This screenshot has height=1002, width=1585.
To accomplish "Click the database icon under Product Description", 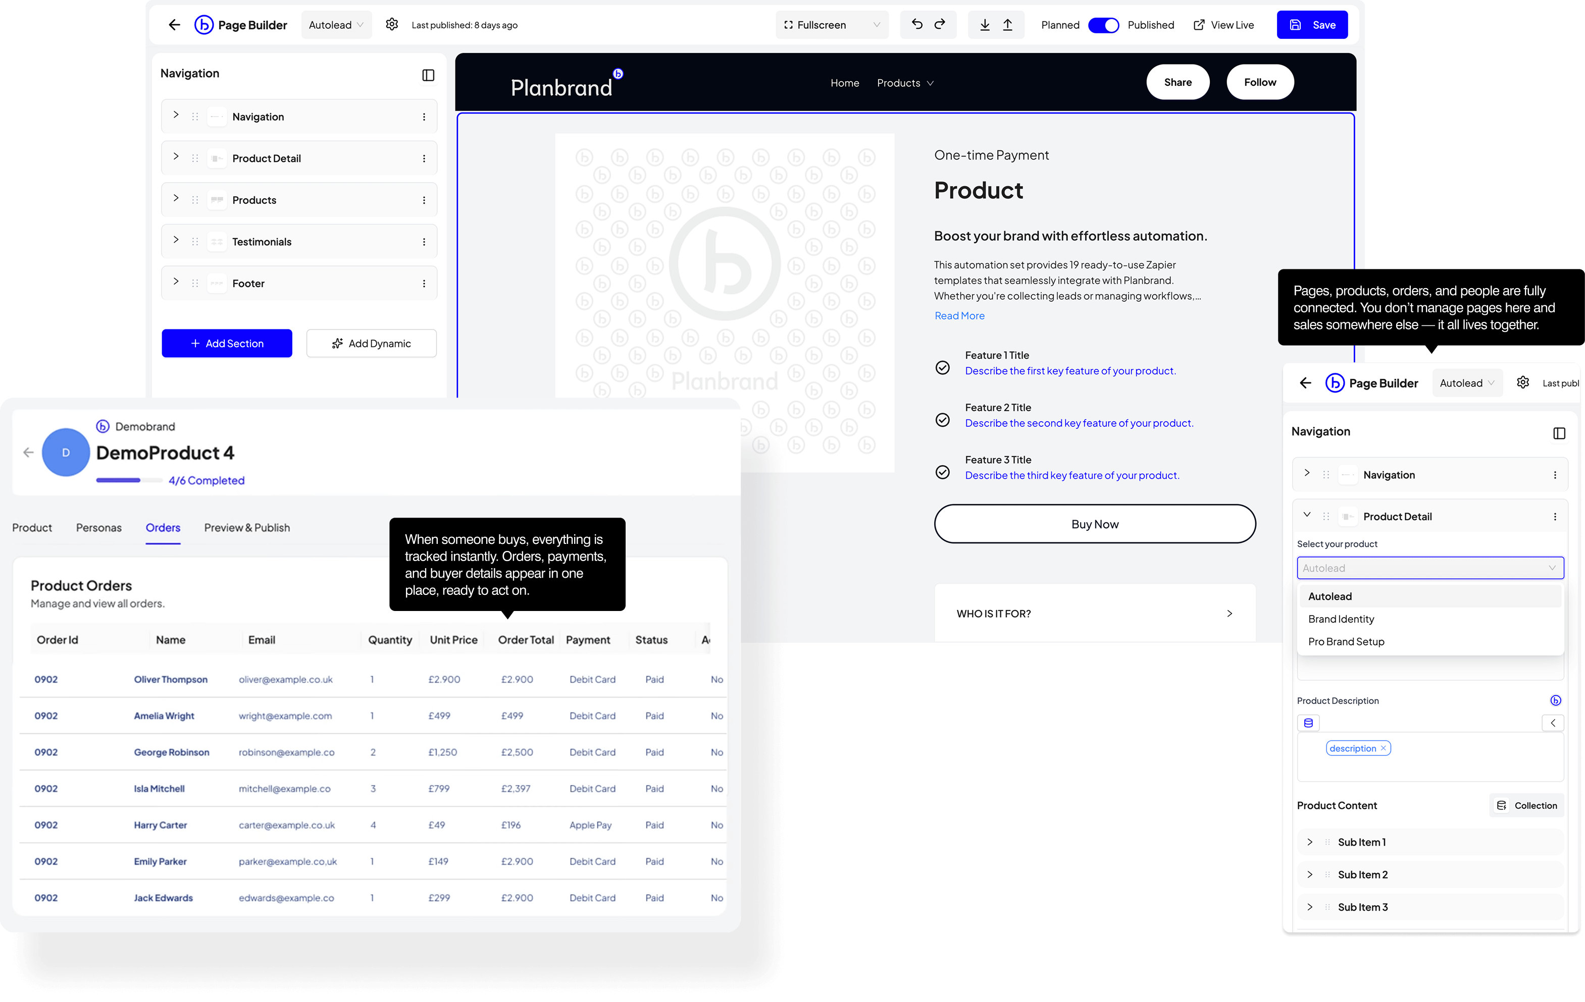I will [x=1309, y=722].
